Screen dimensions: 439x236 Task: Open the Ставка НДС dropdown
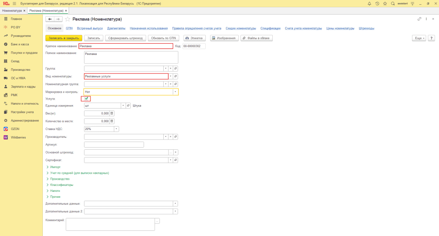[x=116, y=129]
